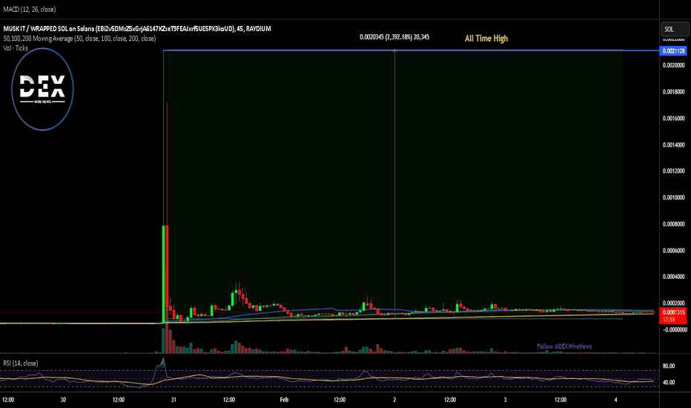691x408 pixels.
Task: Click the red 0.0001315 current price label
Action: (x=673, y=312)
